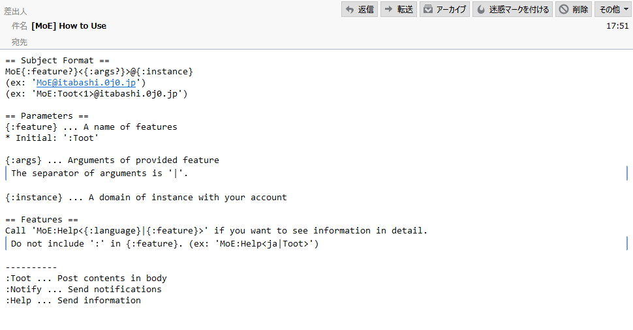Click the "== Features ==" heading line

point(42,220)
